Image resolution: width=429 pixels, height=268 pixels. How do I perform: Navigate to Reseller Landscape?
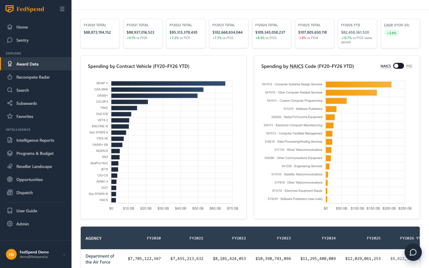click(36, 166)
